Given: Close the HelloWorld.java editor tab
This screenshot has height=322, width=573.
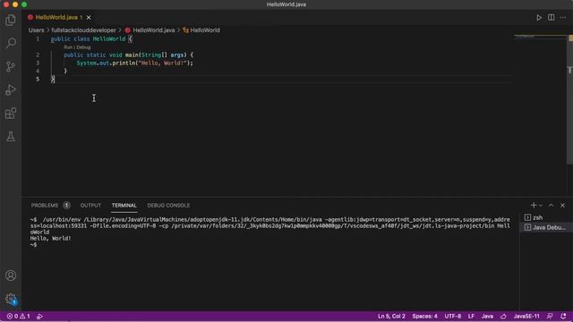Looking at the screenshot, I should tap(89, 17).
